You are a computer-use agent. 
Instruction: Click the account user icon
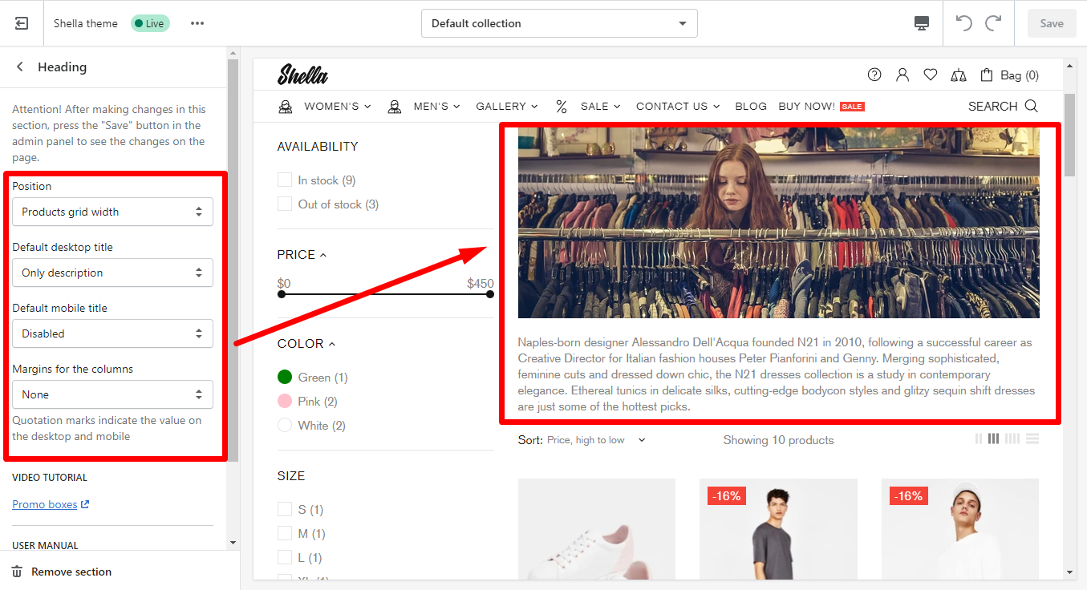(x=902, y=75)
